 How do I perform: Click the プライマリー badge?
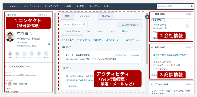(x=158, y=20)
